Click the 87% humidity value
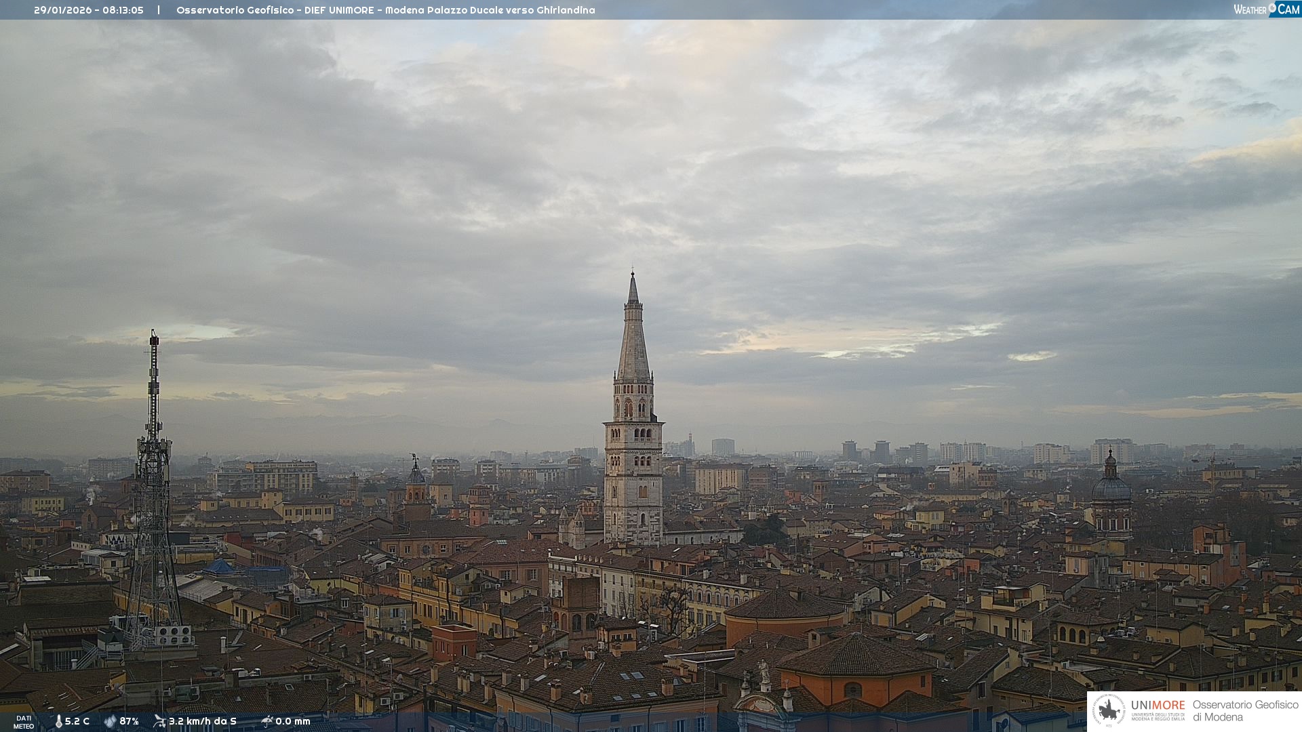 point(130,722)
